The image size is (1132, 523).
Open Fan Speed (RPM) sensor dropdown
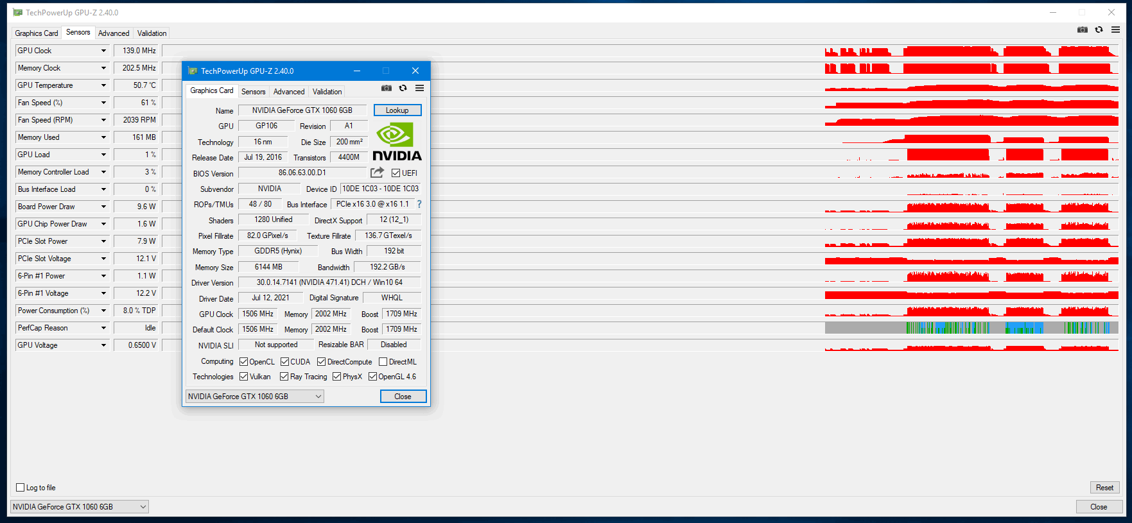tap(103, 120)
